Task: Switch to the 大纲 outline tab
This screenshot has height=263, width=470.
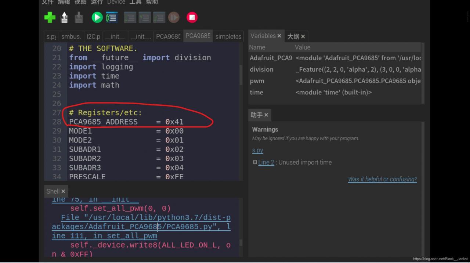Action: 293,36
